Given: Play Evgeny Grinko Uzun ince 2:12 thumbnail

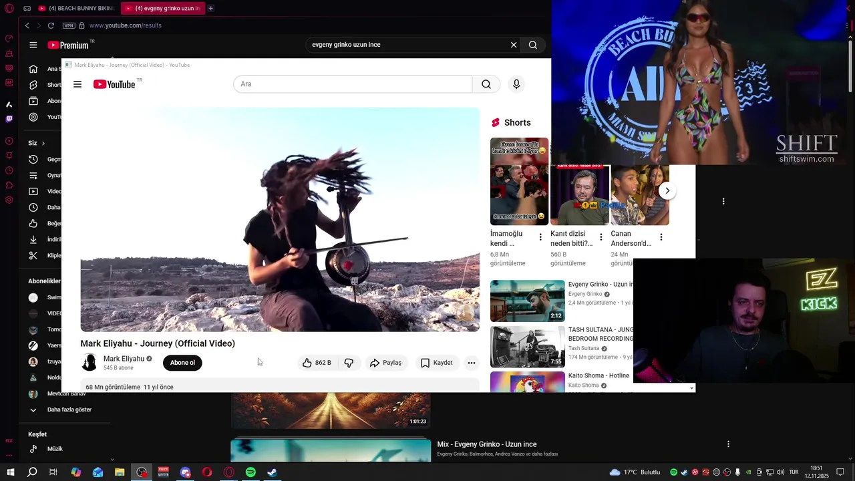Looking at the screenshot, I should (x=528, y=301).
